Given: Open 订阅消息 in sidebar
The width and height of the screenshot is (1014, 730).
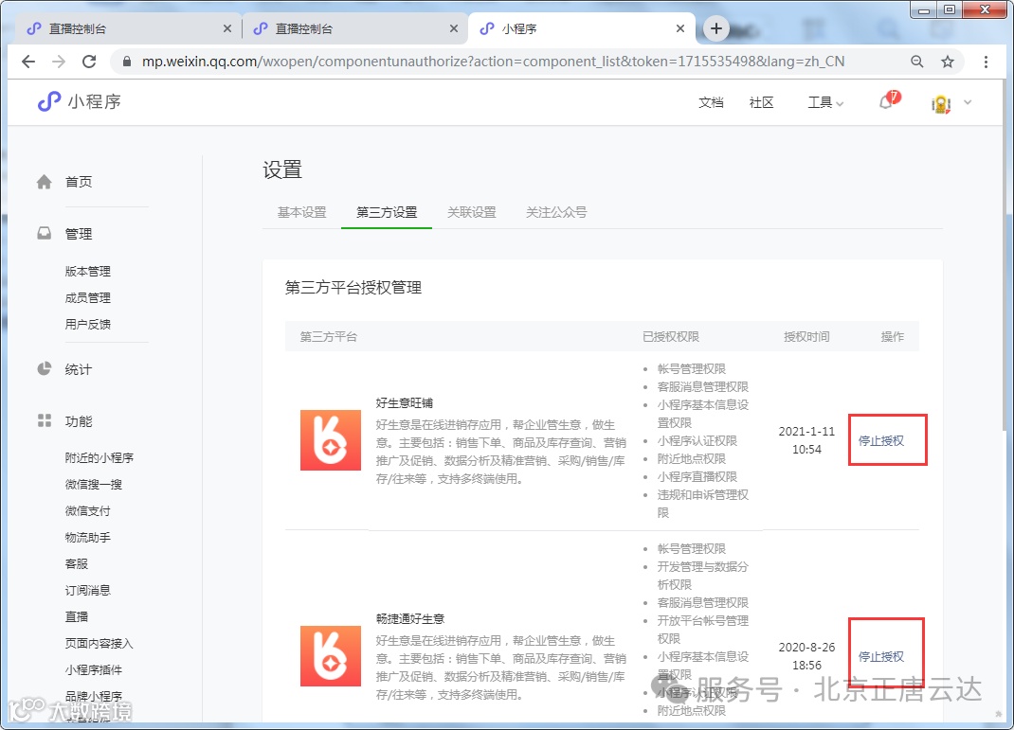Looking at the screenshot, I should tap(88, 590).
